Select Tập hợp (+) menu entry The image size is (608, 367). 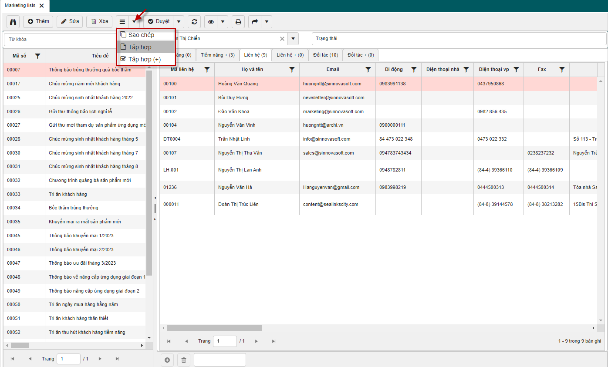tap(146, 59)
